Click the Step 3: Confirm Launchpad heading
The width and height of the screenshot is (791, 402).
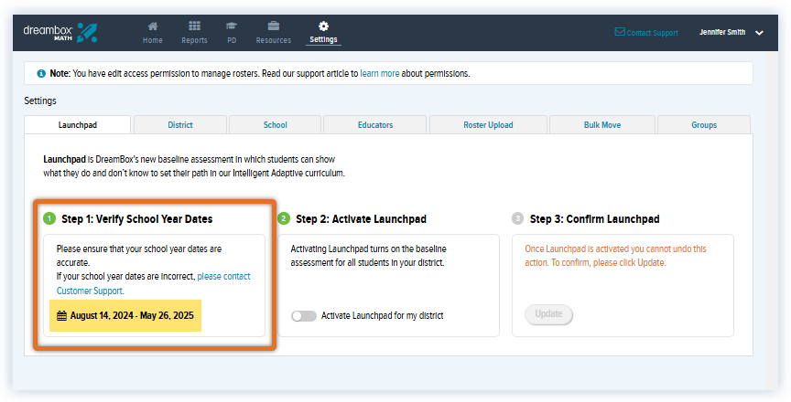click(x=594, y=219)
